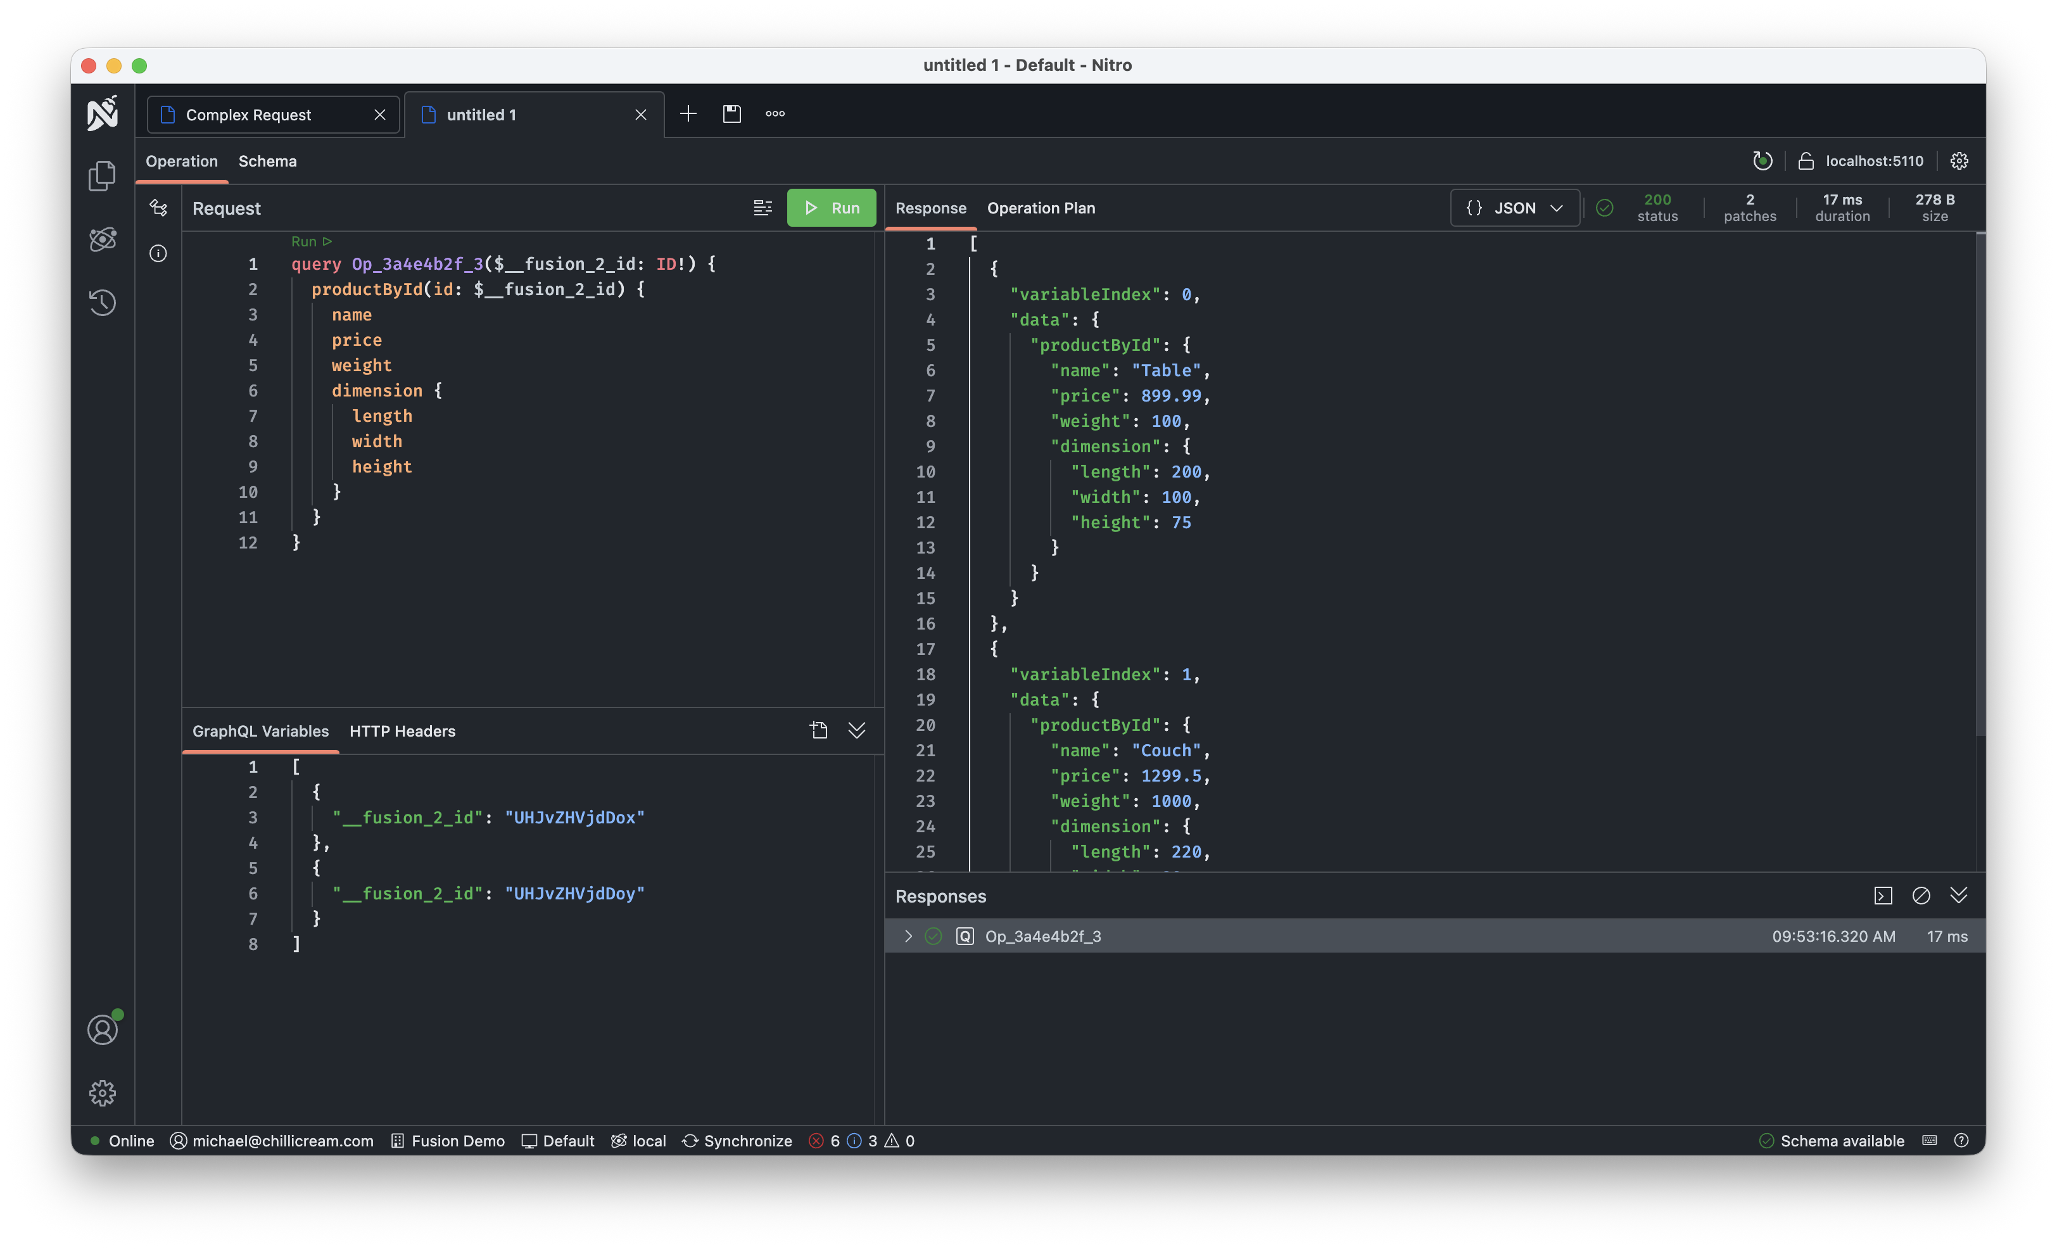Refresh the schema with reload icon
2057x1249 pixels.
click(1761, 161)
